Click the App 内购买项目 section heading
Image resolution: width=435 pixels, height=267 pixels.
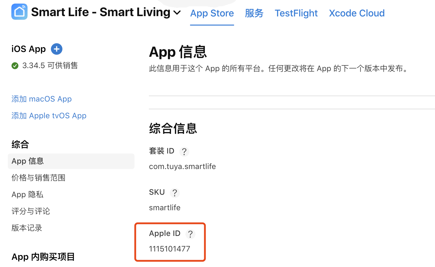click(x=43, y=257)
